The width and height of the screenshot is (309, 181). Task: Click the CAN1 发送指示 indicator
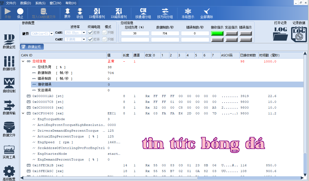231,33
